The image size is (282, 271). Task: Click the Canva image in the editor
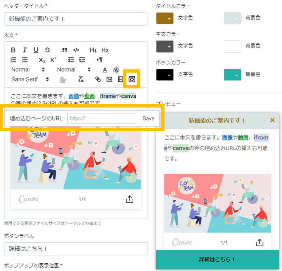point(76,158)
